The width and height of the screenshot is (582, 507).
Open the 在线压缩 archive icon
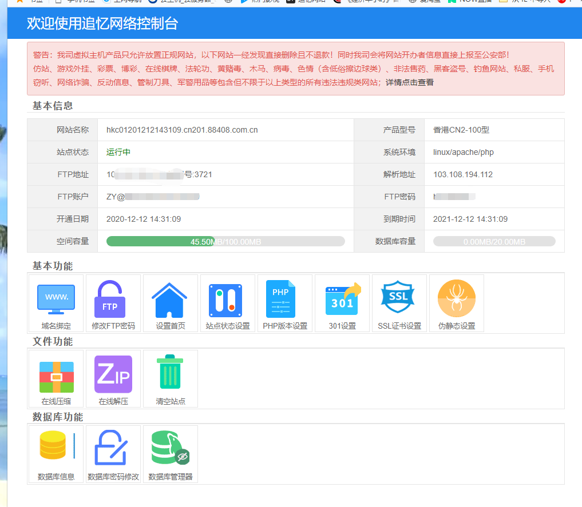(56, 375)
